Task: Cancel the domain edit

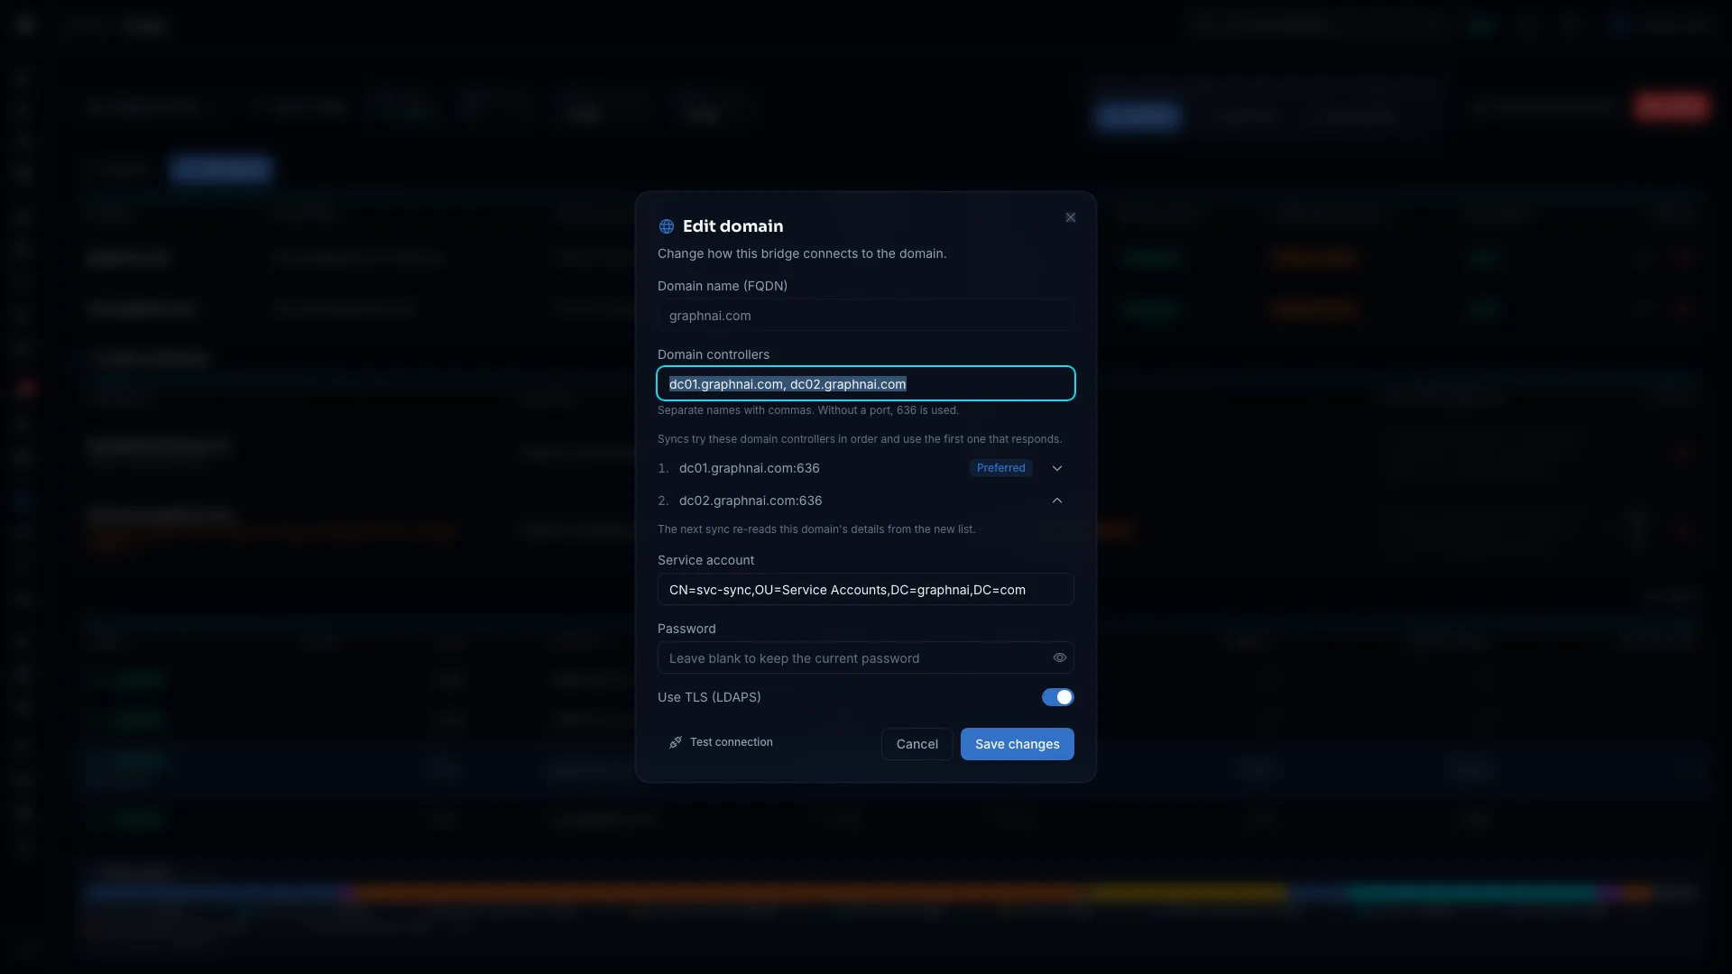Action: [x=917, y=744]
